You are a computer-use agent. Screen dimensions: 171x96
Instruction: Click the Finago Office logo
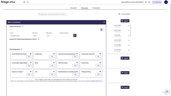tap(8, 2)
